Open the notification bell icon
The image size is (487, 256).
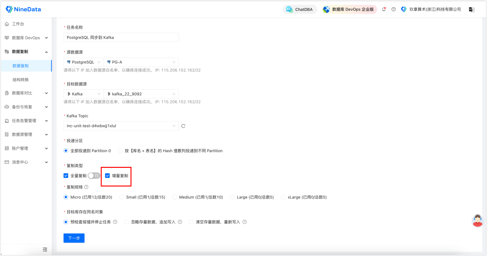point(384,9)
